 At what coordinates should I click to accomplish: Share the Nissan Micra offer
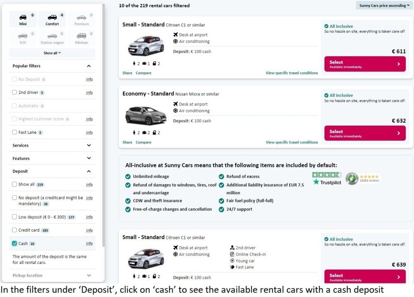click(127, 143)
